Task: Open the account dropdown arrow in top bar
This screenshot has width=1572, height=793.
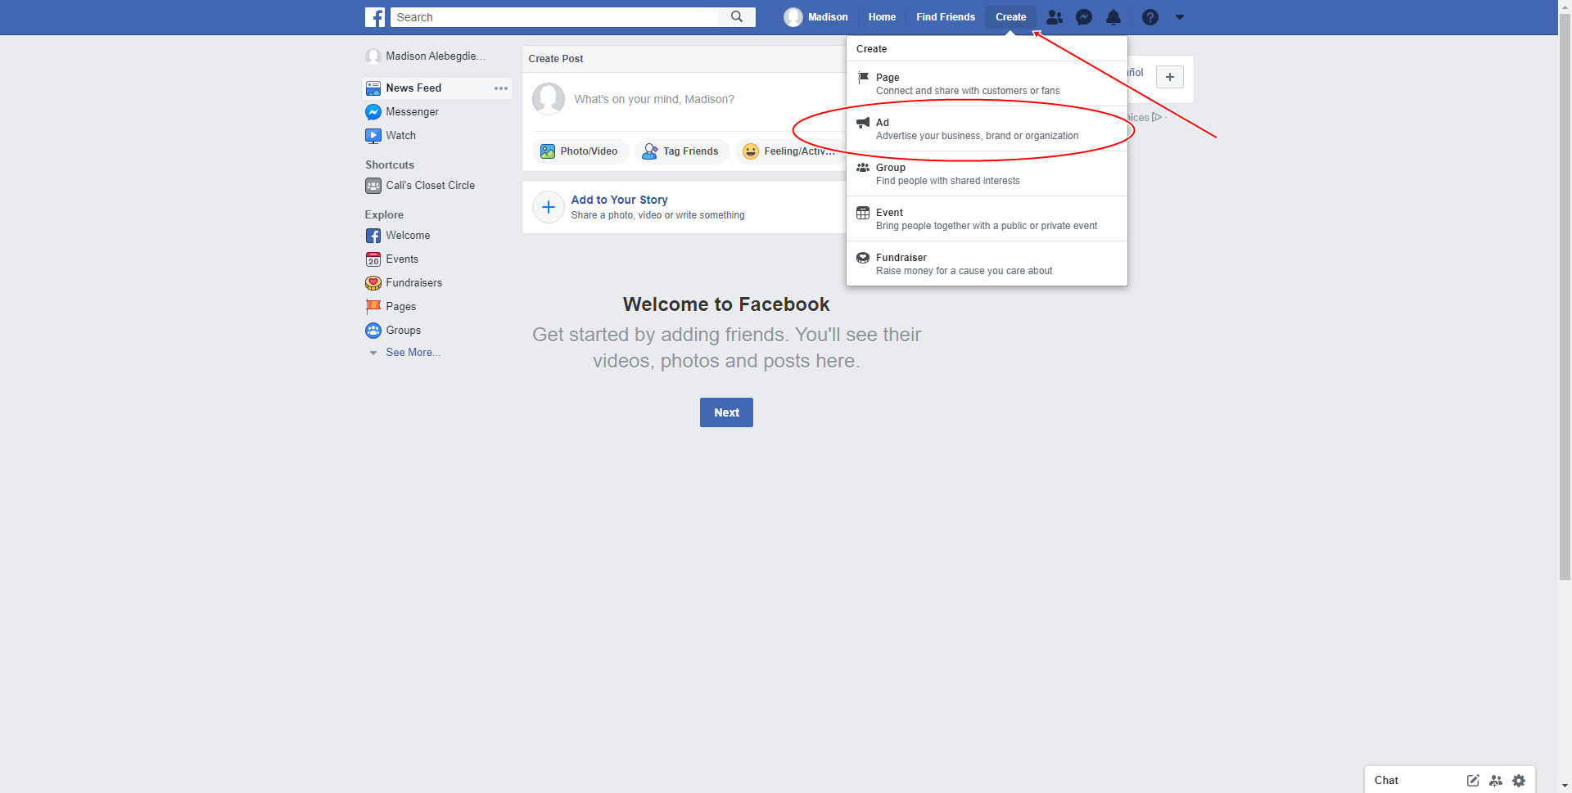Action: (1179, 16)
